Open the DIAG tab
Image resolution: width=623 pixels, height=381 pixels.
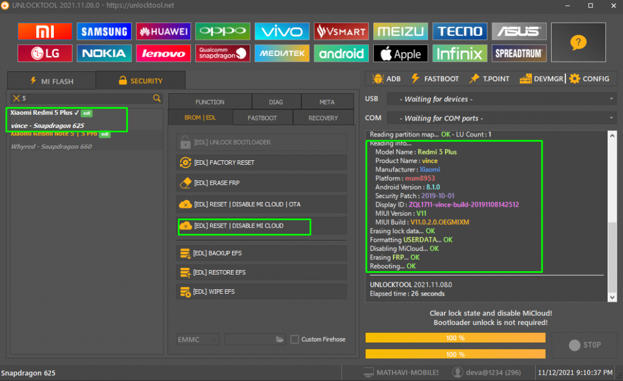point(276,102)
